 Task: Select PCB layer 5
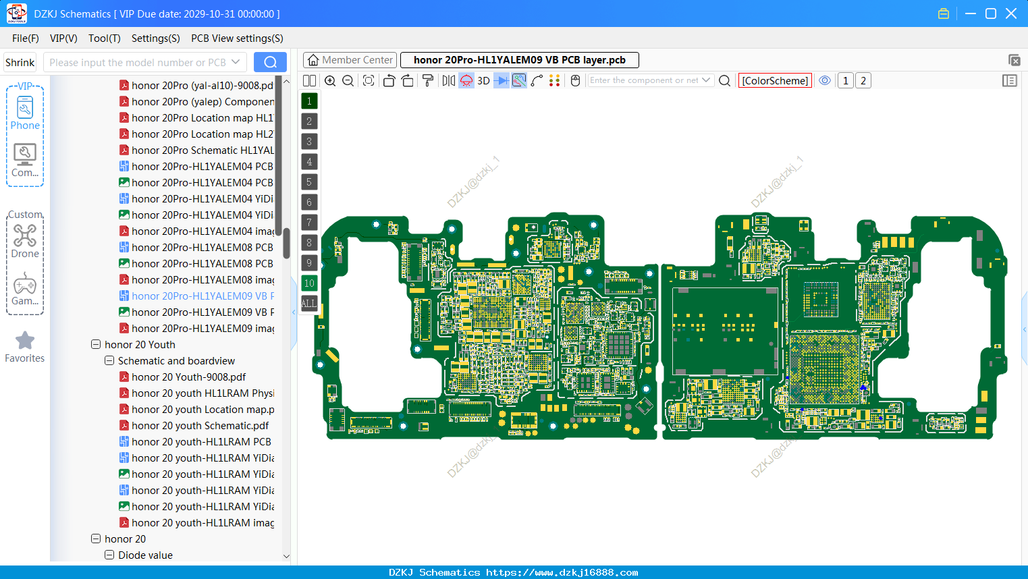pos(309,182)
